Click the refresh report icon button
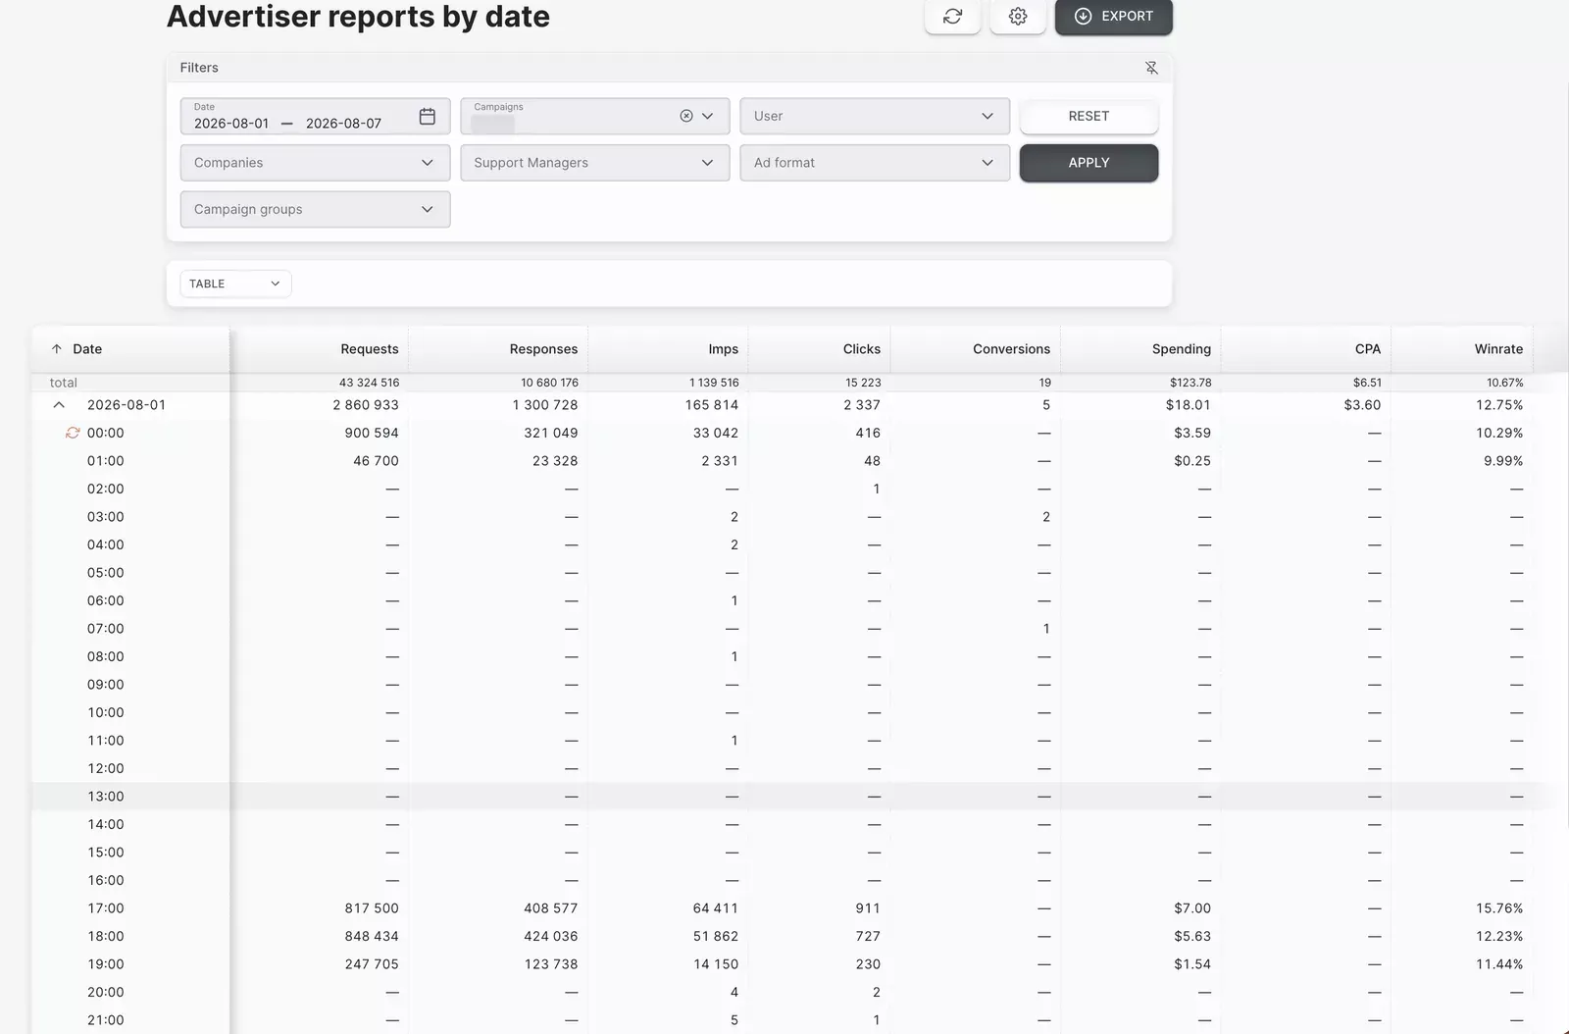1569x1034 pixels. click(x=952, y=17)
